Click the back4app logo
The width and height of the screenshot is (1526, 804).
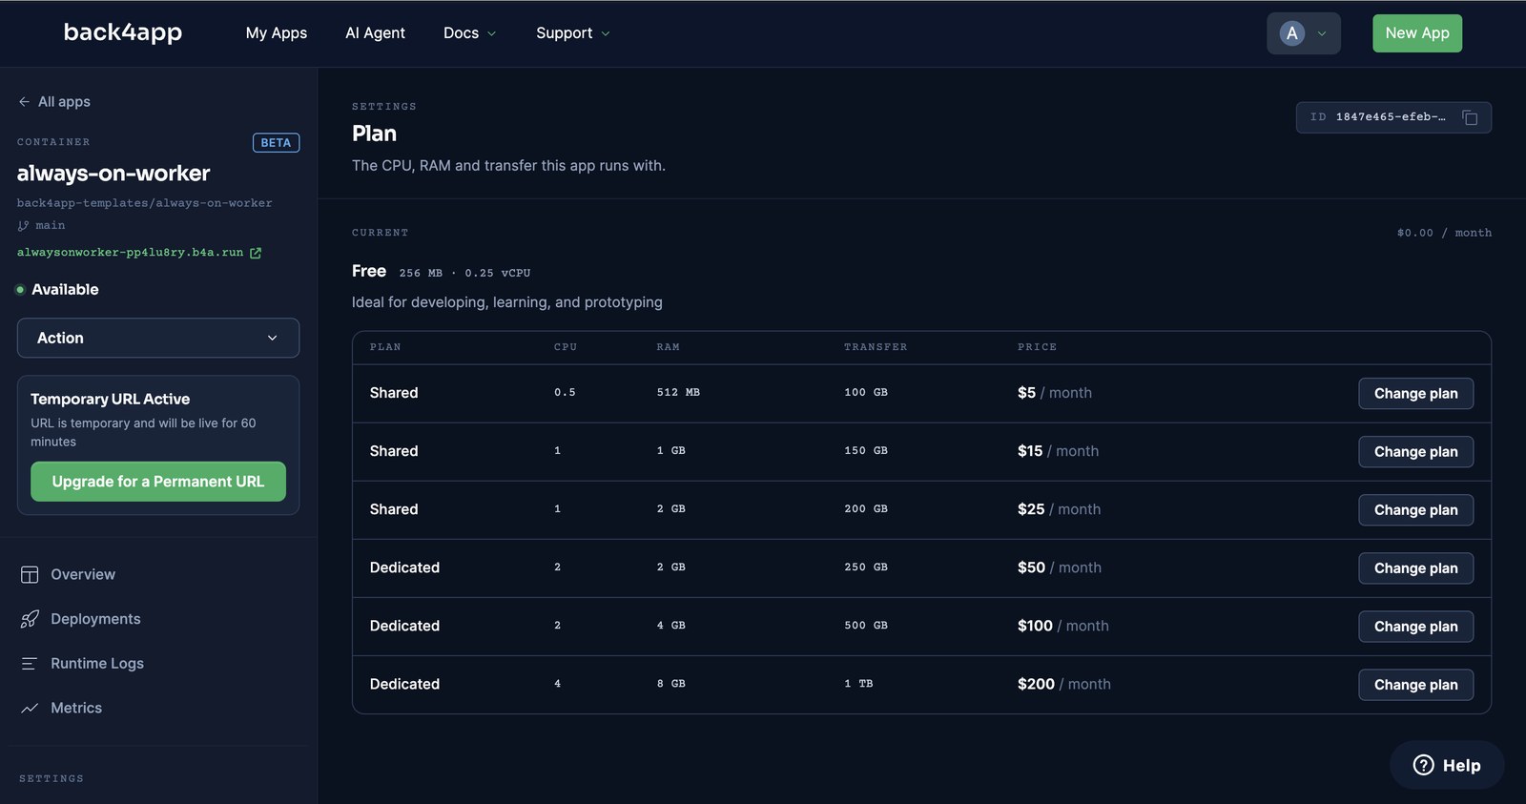click(x=123, y=32)
